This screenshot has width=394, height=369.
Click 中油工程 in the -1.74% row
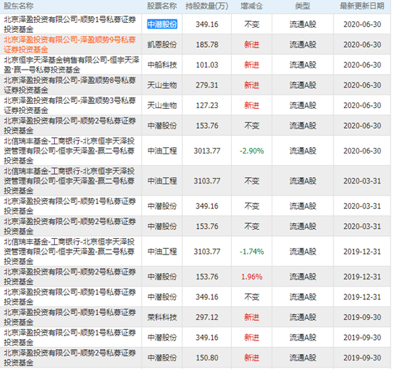click(162, 252)
